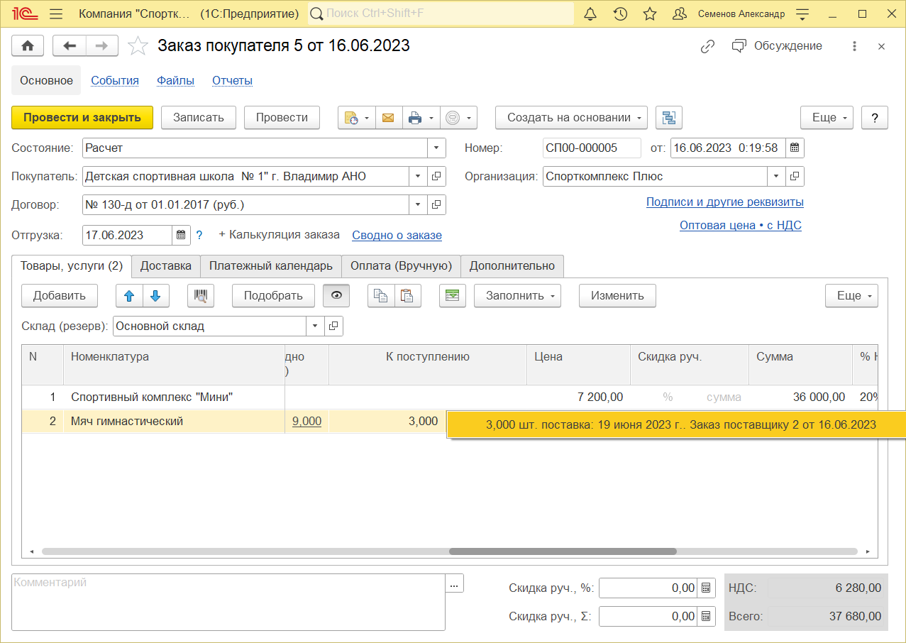Click the Записать button
The width and height of the screenshot is (906, 643).
coord(199,118)
